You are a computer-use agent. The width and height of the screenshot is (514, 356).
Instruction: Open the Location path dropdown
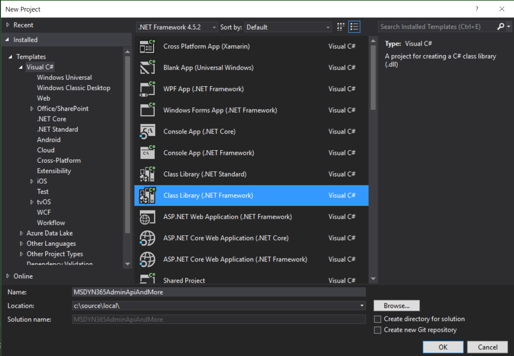pyautogui.click(x=362, y=306)
